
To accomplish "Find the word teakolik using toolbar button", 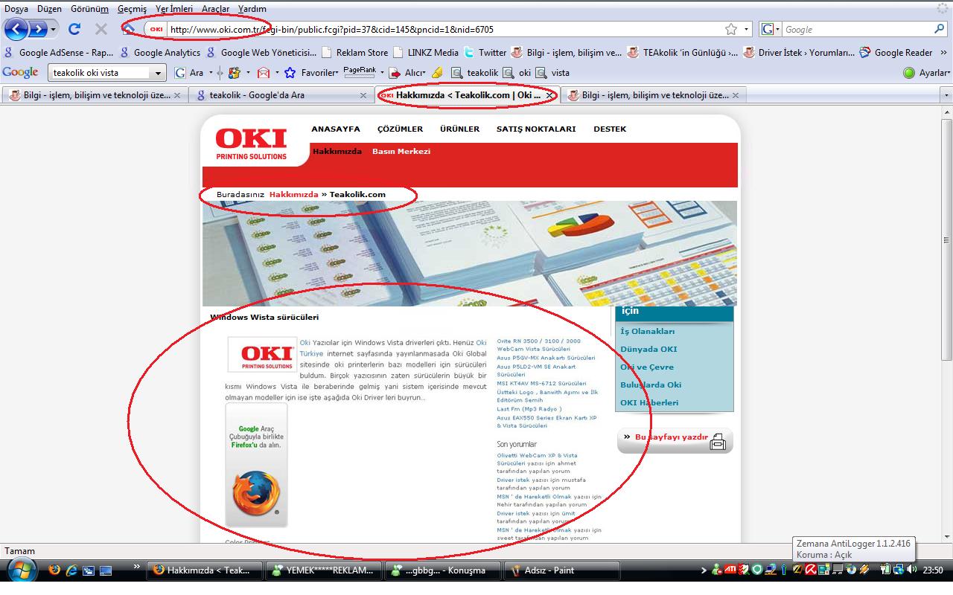I will [474, 73].
